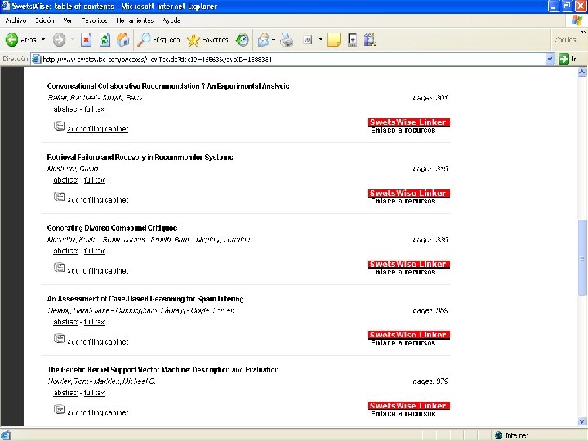
Task: Click the yellow note toolbar icon
Action: tap(334, 39)
